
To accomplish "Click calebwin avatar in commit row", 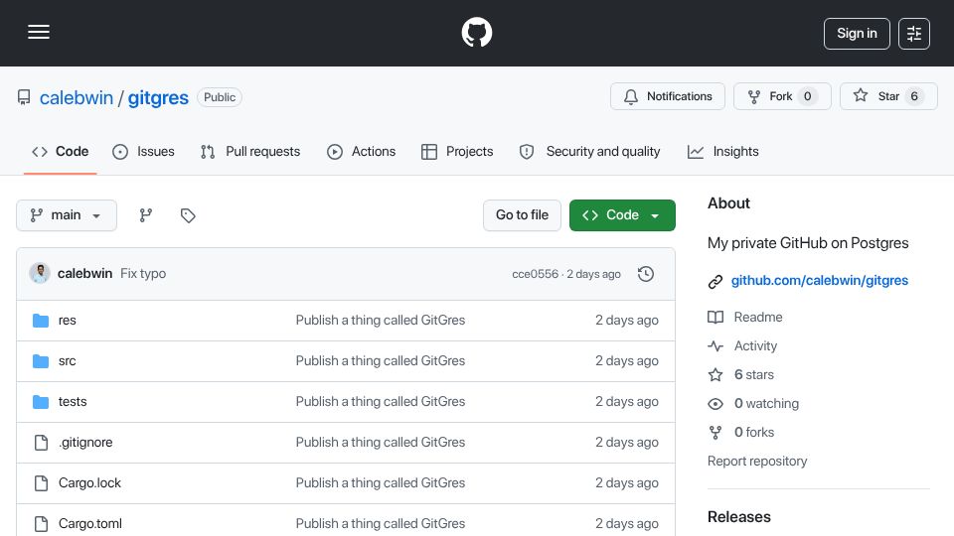I will pos(40,274).
